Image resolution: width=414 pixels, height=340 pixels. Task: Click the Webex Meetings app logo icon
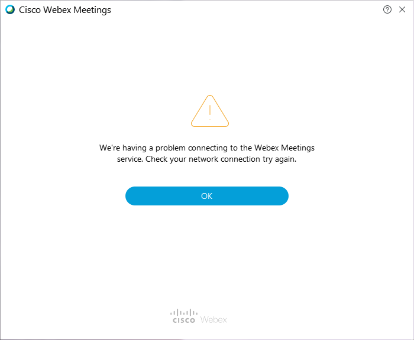(x=10, y=10)
